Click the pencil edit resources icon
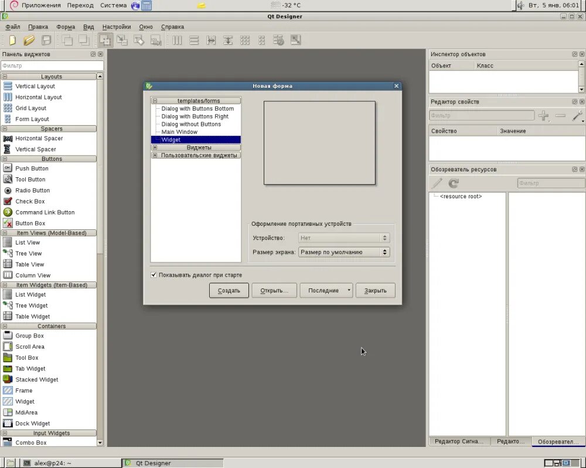Image resolution: width=586 pixels, height=468 pixels. [x=437, y=183]
